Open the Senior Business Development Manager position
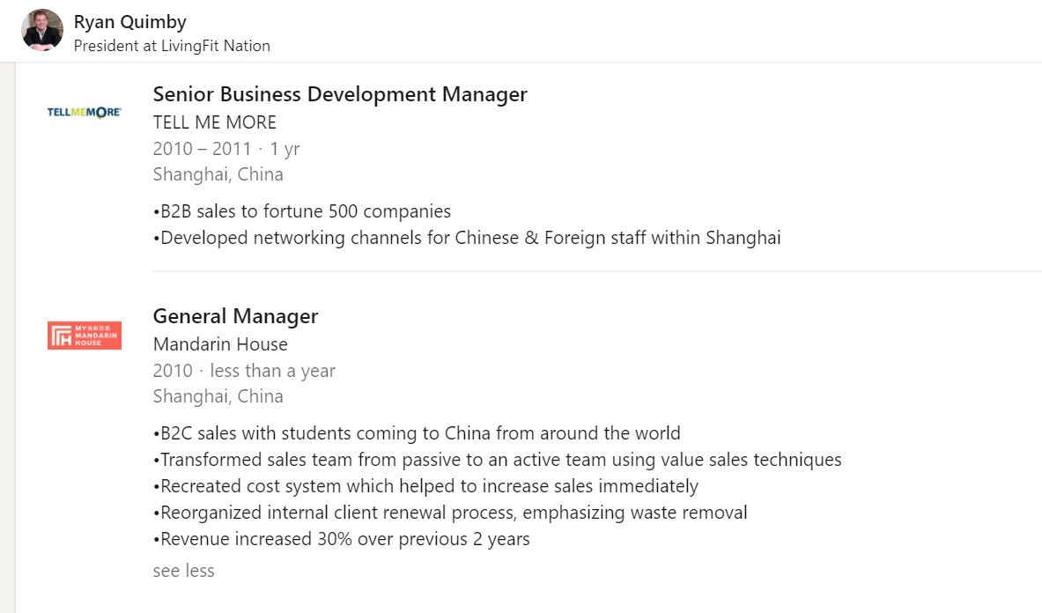Viewport: 1042px width, 613px height. pos(340,94)
